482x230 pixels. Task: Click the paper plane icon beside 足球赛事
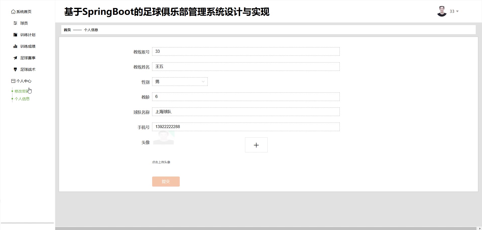[x=15, y=58]
